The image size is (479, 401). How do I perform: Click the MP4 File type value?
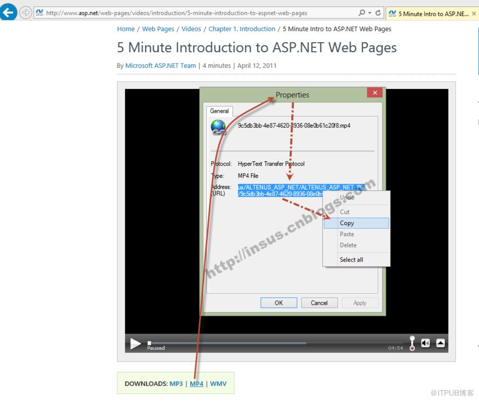coord(248,176)
